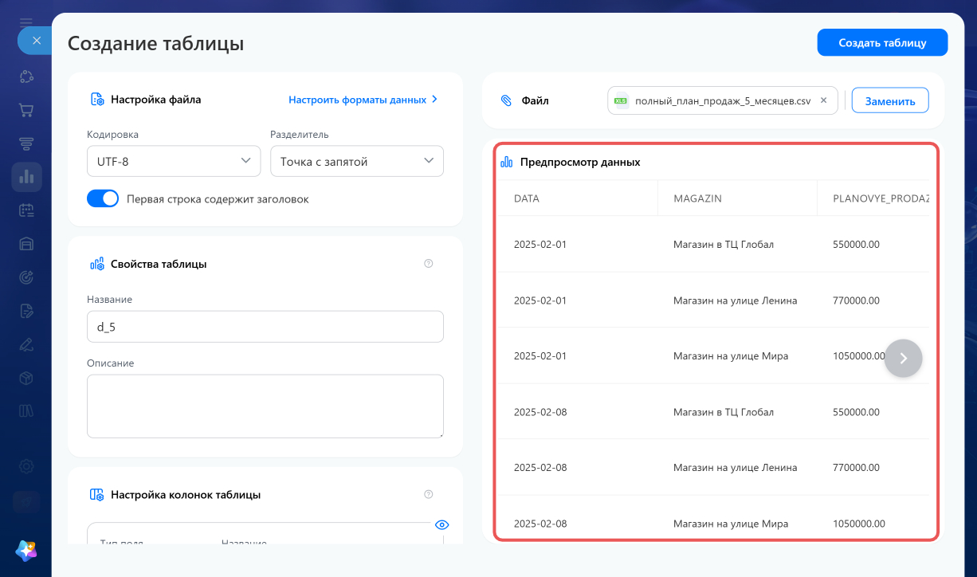Expand the Разделитель dropdown
The image size is (977, 577).
coord(357,161)
